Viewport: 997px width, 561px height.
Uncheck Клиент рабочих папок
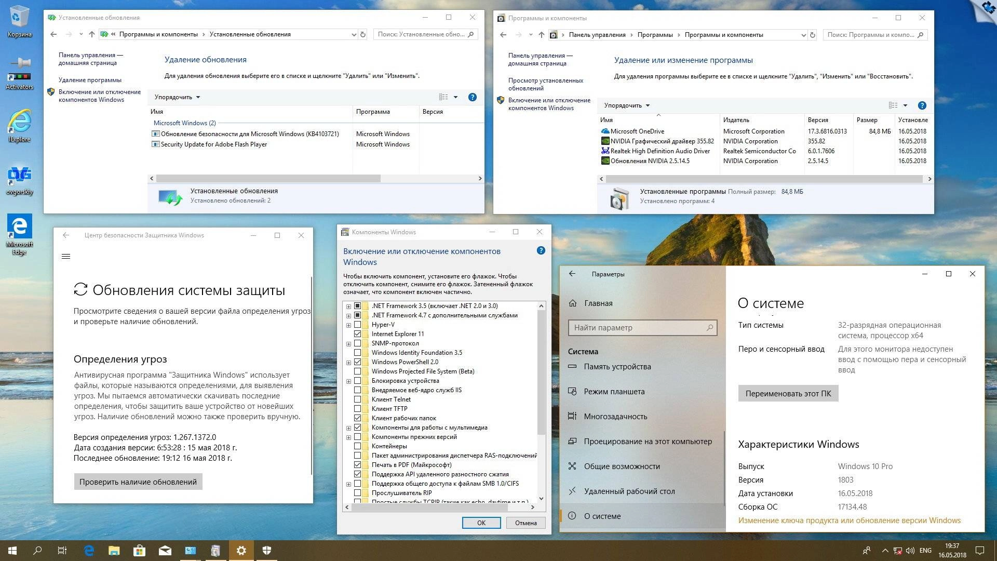point(357,418)
